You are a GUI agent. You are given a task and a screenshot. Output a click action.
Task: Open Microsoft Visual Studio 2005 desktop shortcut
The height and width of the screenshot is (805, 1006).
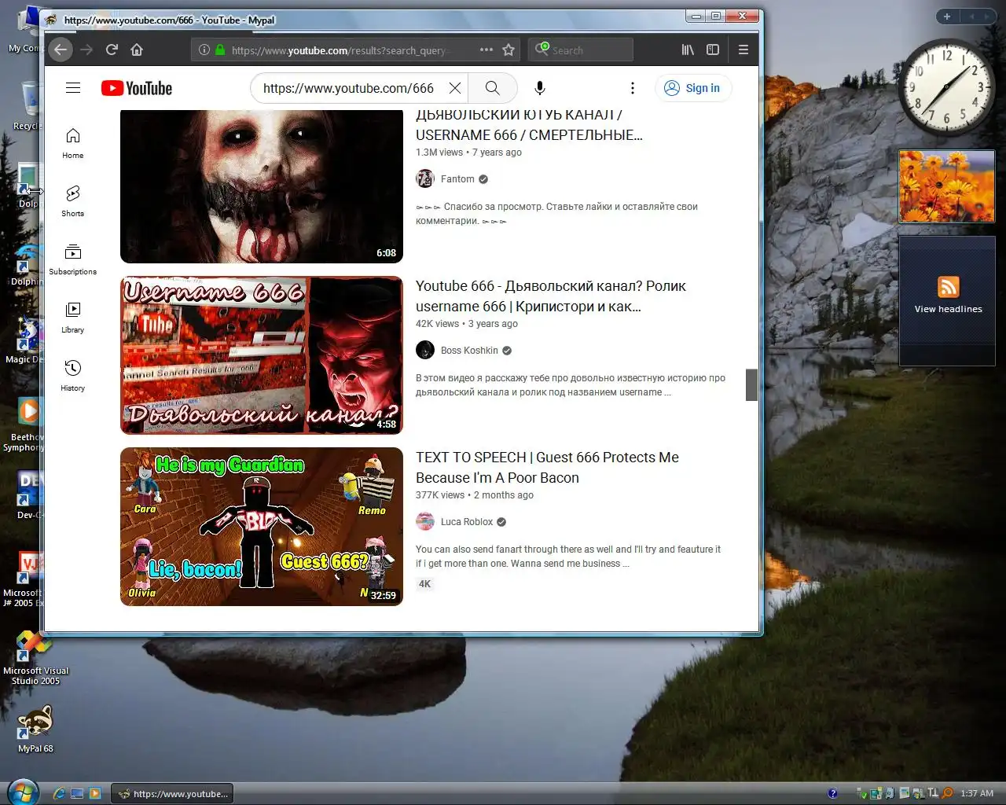[35, 658]
